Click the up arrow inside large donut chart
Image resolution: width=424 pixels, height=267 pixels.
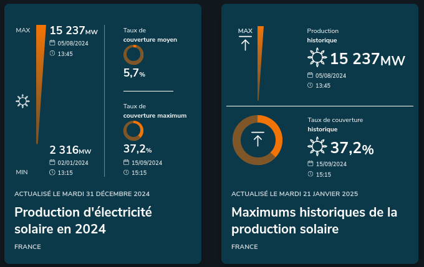point(258,139)
